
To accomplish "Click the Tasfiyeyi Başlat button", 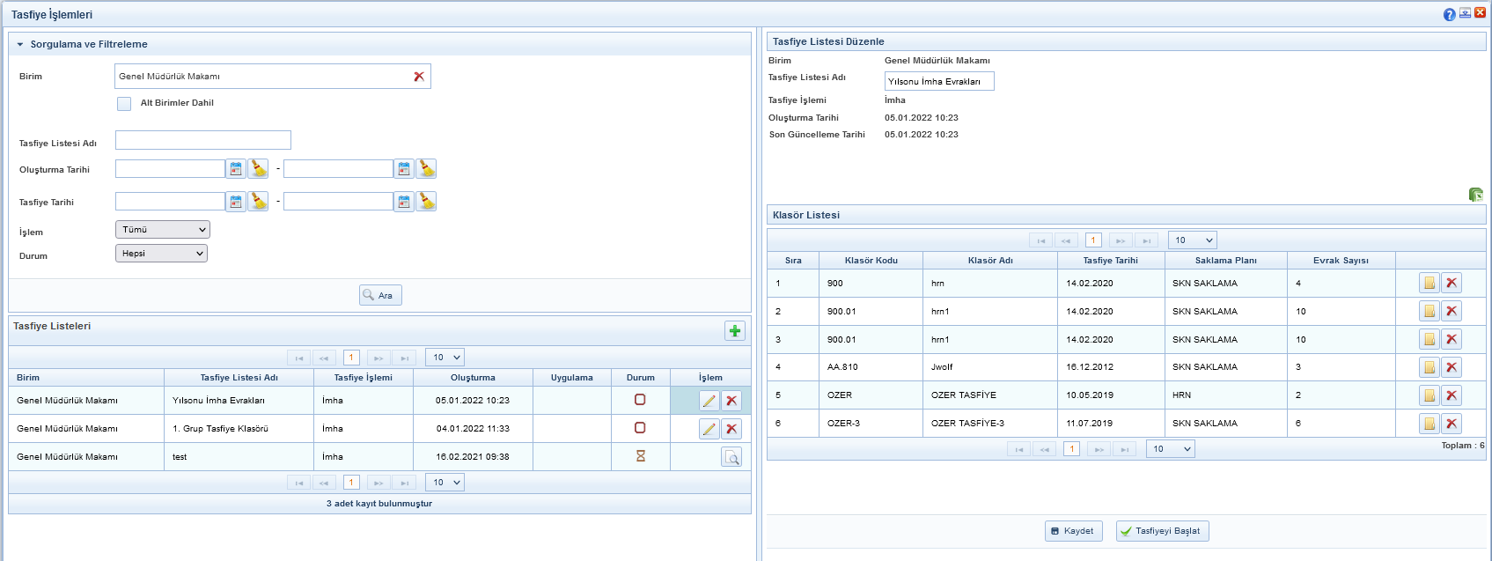I will click(1162, 531).
